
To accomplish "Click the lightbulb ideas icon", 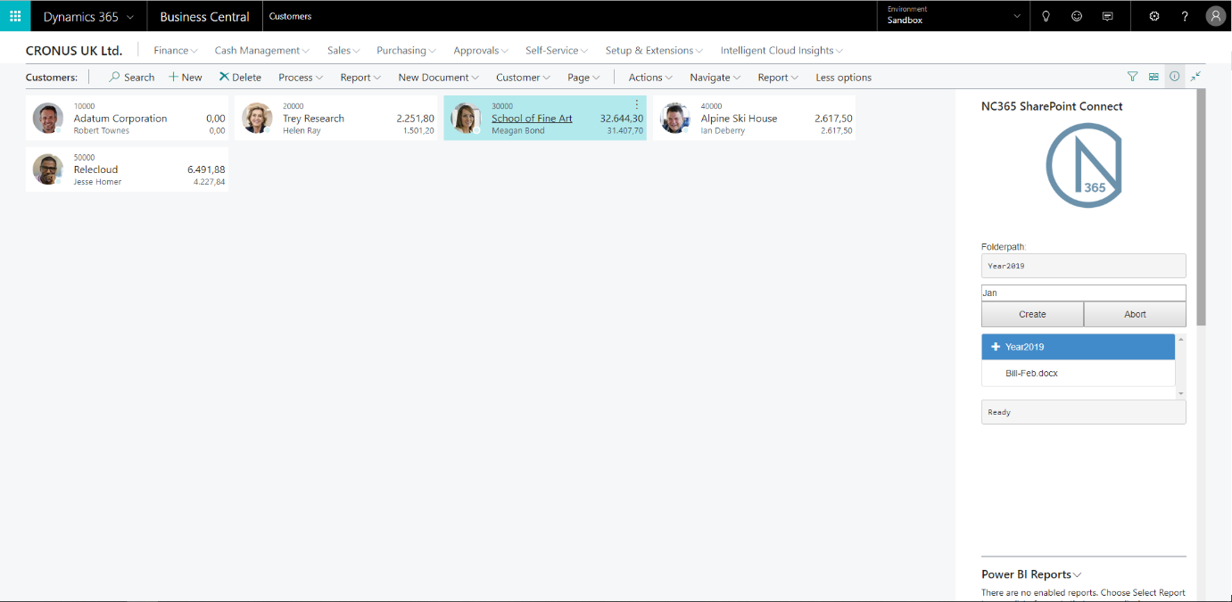I will [1046, 16].
